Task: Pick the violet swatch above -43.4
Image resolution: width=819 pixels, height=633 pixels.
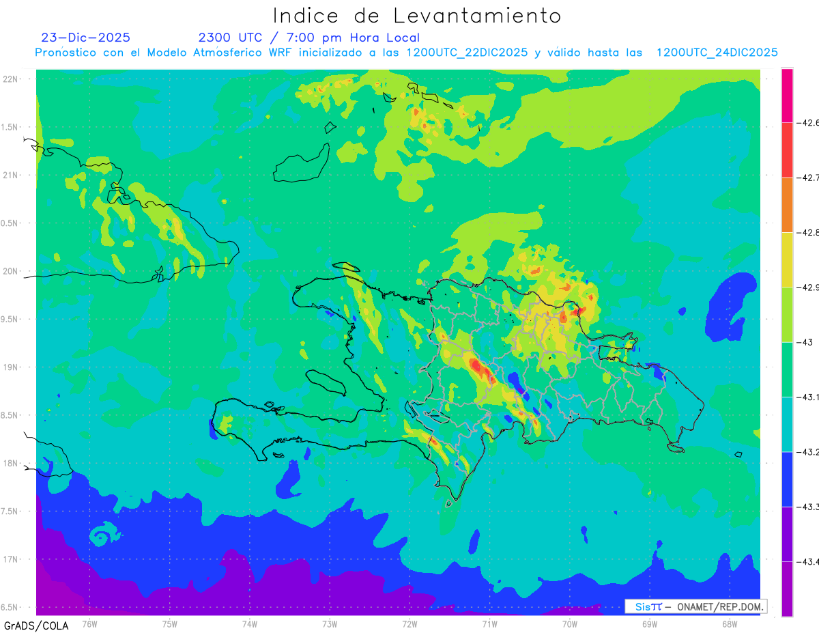Action: click(787, 533)
